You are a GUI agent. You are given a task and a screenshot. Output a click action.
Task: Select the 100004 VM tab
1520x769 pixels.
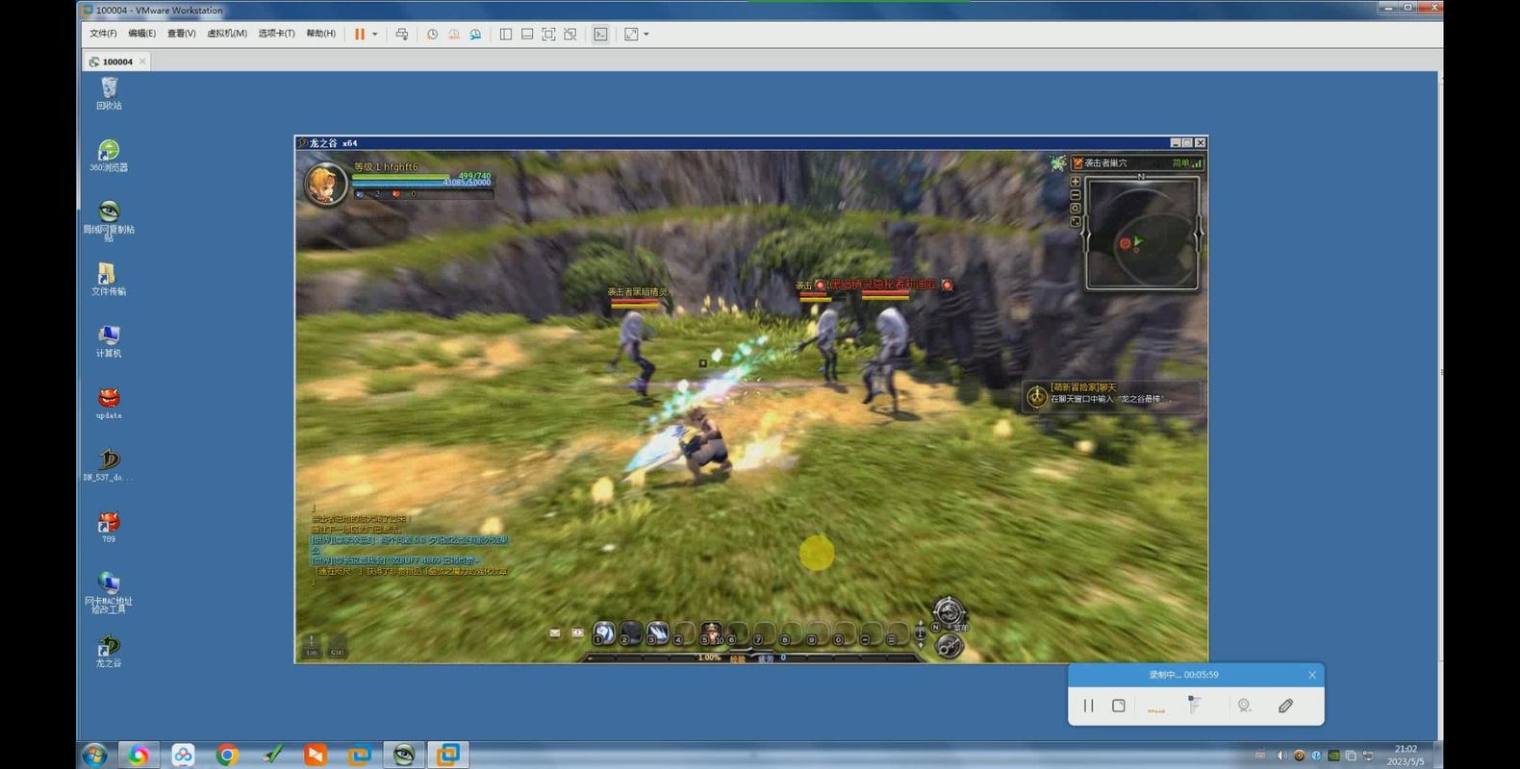(x=116, y=62)
